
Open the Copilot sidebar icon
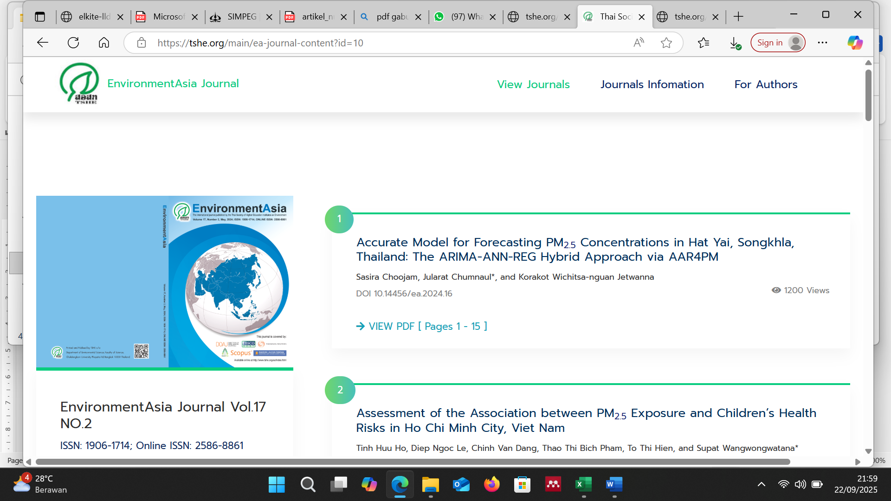pos(855,43)
